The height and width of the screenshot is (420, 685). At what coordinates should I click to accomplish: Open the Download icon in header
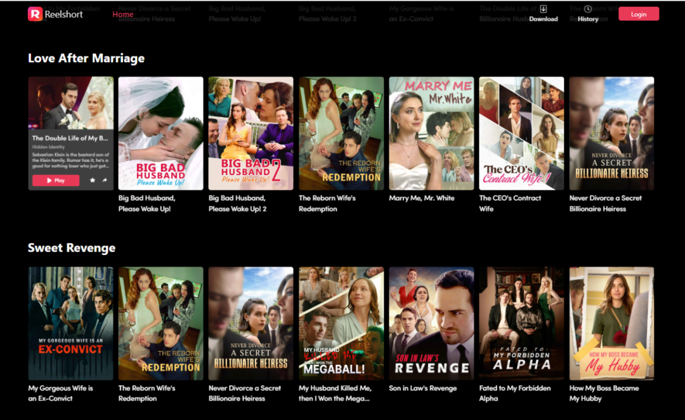pyautogui.click(x=544, y=9)
